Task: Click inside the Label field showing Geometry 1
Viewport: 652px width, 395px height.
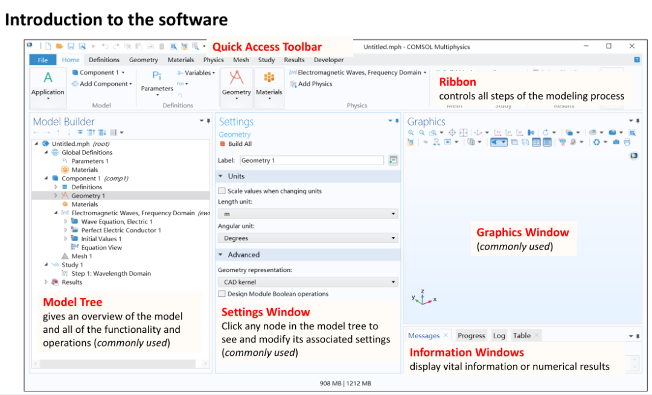Action: [312, 160]
